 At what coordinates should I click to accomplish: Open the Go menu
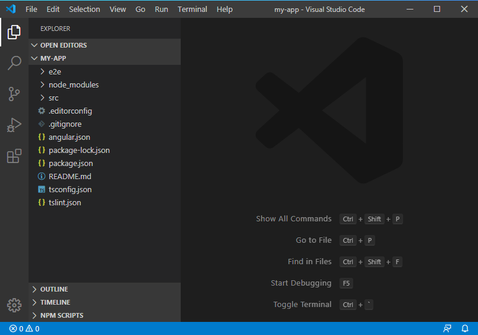point(140,10)
